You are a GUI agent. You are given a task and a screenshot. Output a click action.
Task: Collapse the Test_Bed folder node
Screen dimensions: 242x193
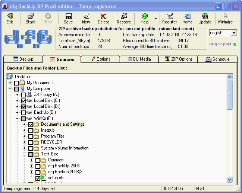(x=24, y=154)
